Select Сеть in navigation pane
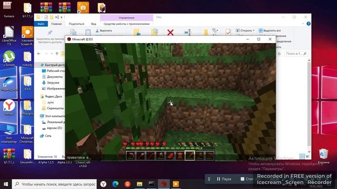Viewport: 337px width, 189px height. 46,135
